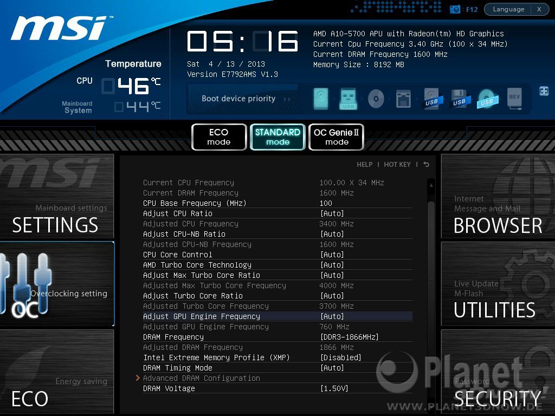Viewport: 555px width, 416px height.
Task: Select the USB floppy boot device icon
Action: coord(460,99)
